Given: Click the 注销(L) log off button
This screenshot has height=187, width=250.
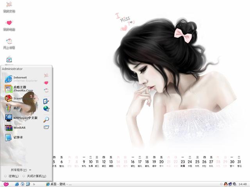Looking at the screenshot, I should pyautogui.click(x=11, y=176).
